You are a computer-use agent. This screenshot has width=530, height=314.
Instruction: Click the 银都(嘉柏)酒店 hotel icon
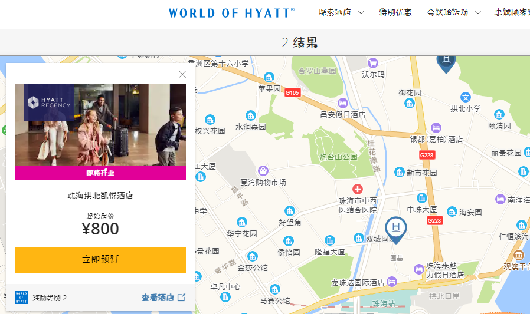coord(436,127)
